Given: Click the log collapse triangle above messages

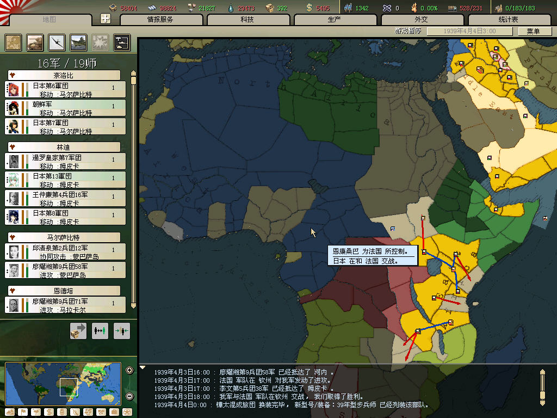Looking at the screenshot, I should pos(143,367).
